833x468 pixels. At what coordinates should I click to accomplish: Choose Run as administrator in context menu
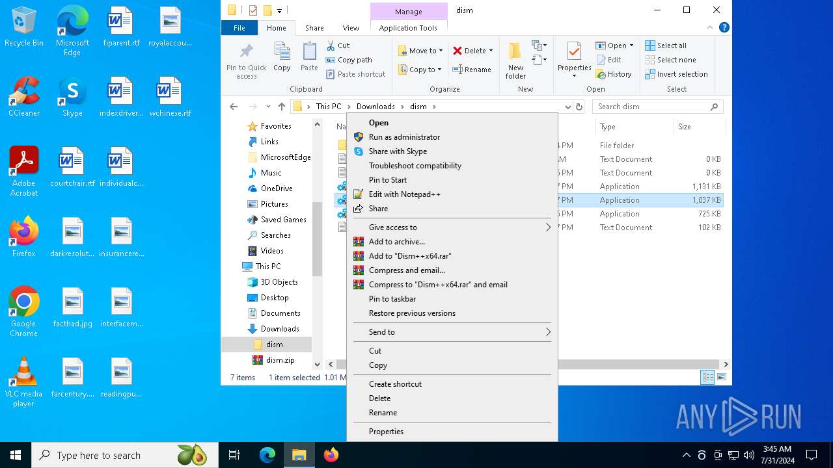tap(452, 137)
